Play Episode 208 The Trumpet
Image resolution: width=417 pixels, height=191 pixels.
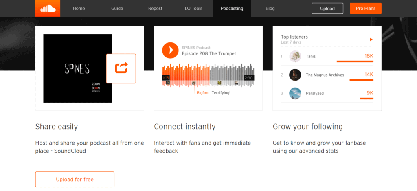point(170,50)
